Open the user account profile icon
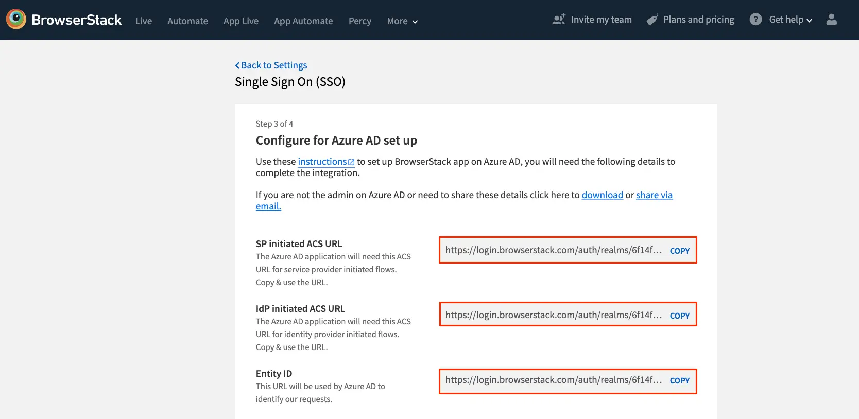 click(831, 20)
